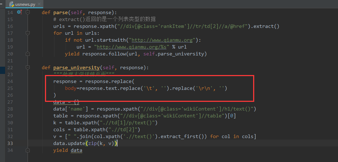338x162 pixels.
Task: Click line number 33 in the gutter
Action: (x=10, y=144)
